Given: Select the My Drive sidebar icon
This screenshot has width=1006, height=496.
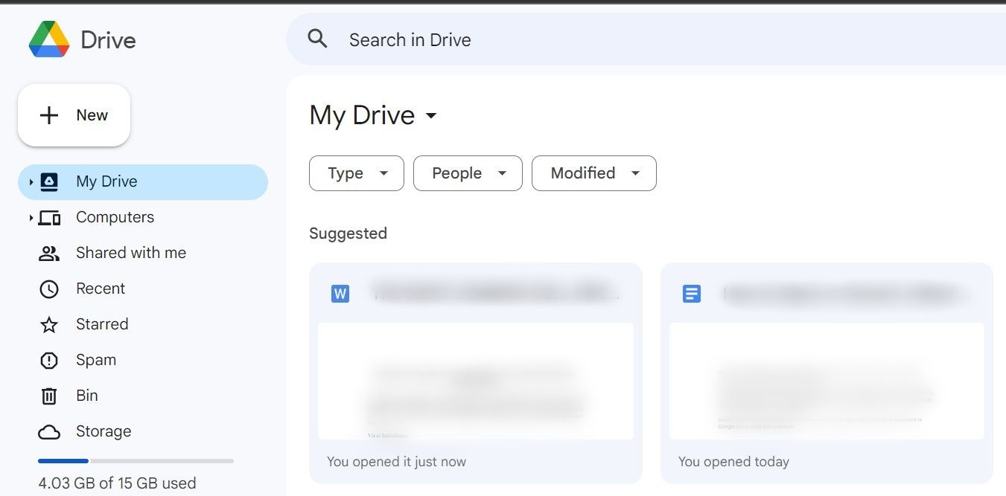Looking at the screenshot, I should [x=48, y=181].
